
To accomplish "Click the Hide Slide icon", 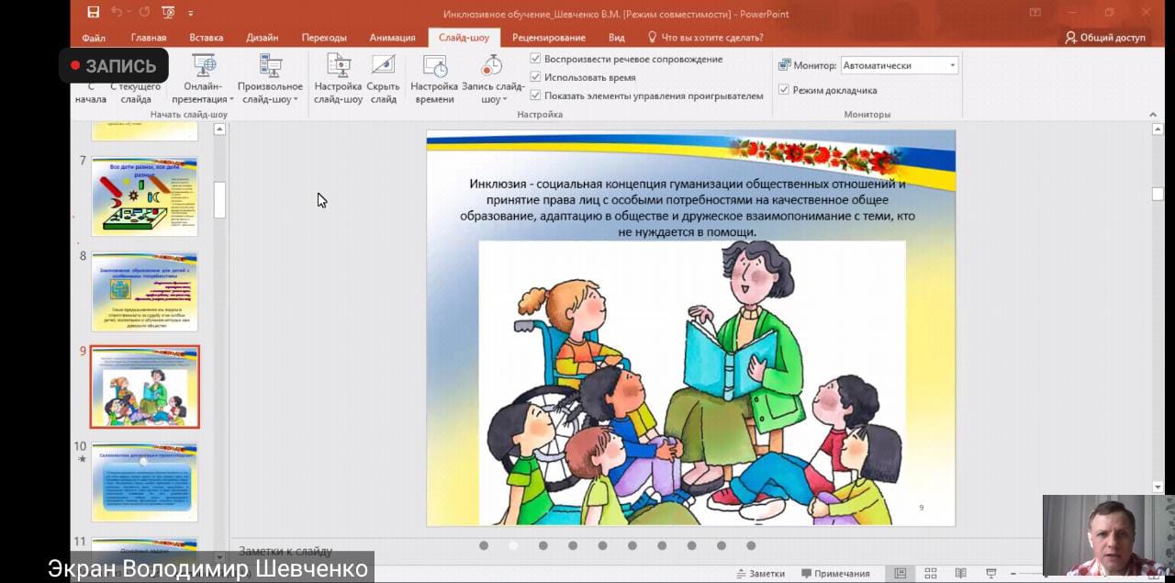I will click(383, 79).
